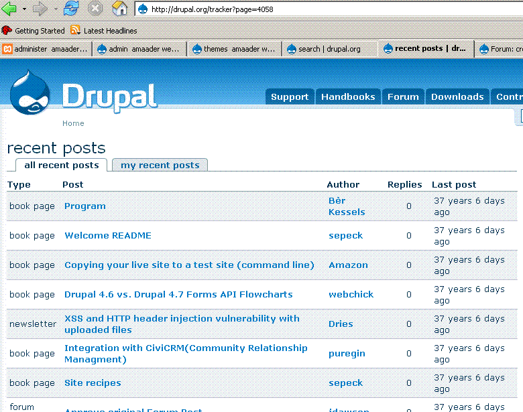
Task: Open the Welcome README post link
Action: click(x=108, y=235)
